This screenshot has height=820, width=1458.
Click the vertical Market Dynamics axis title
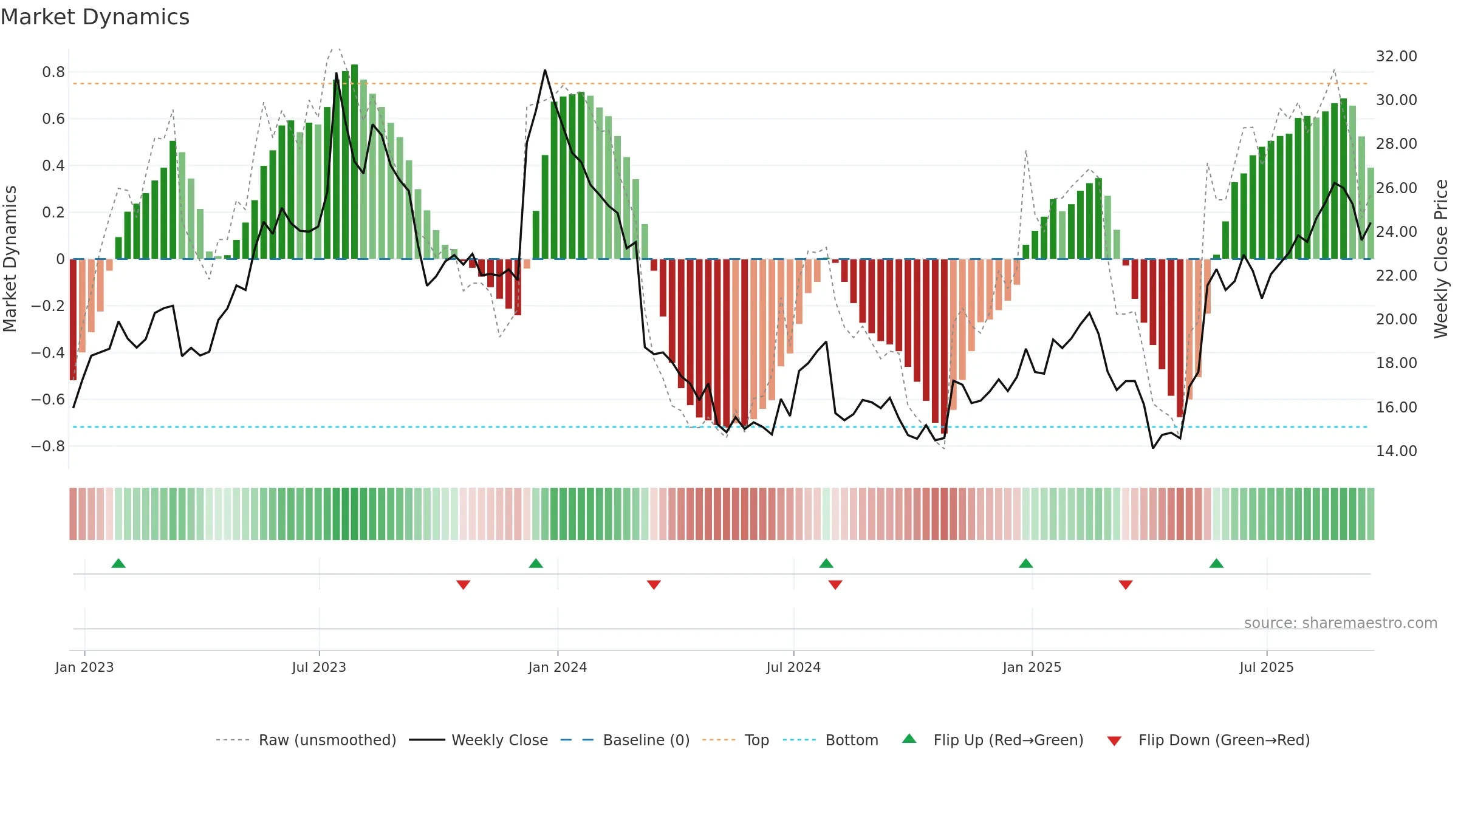click(10, 259)
